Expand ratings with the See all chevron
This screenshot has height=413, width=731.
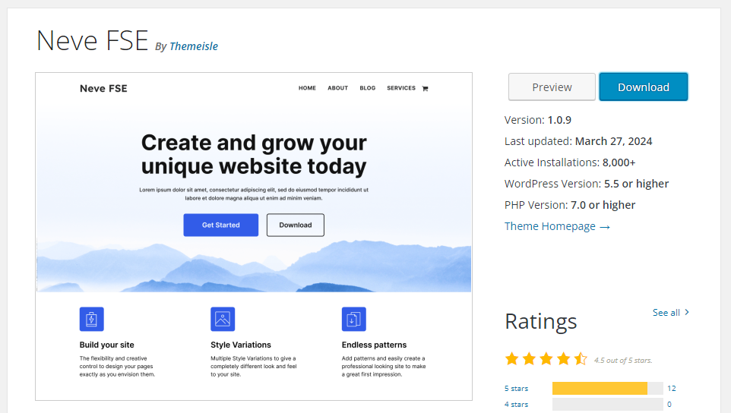[x=687, y=312]
